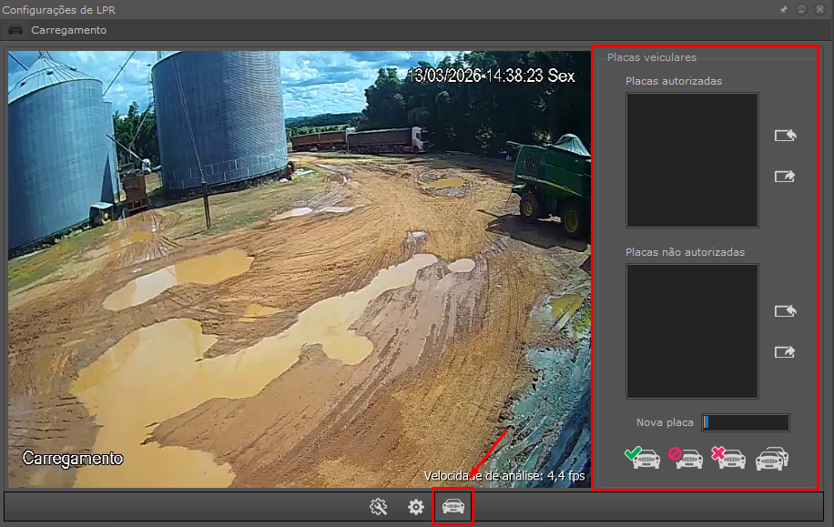
Task: Click import icon beside Placas autorizadas list
Action: pos(785,136)
